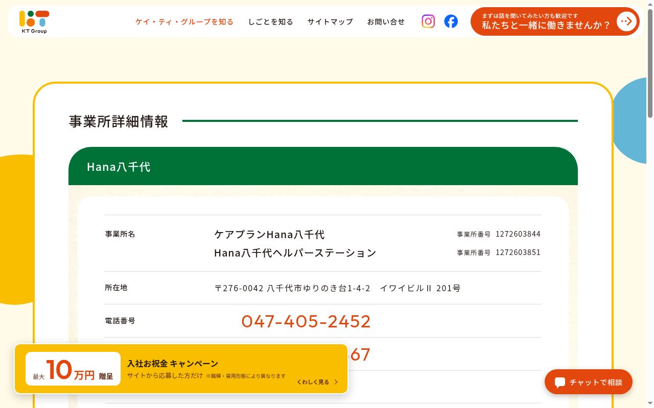Click office number 1272603844

[x=518, y=234]
